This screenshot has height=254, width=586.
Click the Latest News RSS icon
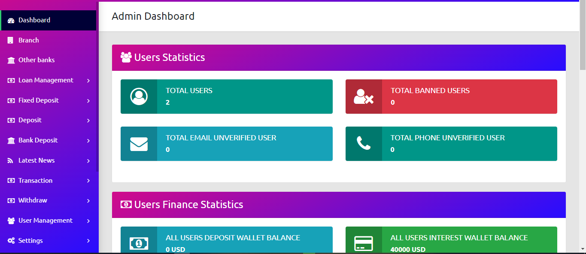pyautogui.click(x=9, y=160)
